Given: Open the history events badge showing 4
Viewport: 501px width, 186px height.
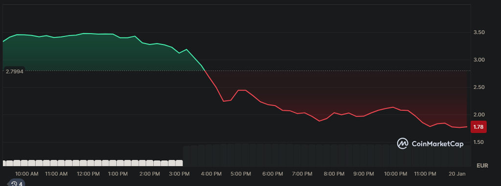Looking at the screenshot, I should 17,184.
